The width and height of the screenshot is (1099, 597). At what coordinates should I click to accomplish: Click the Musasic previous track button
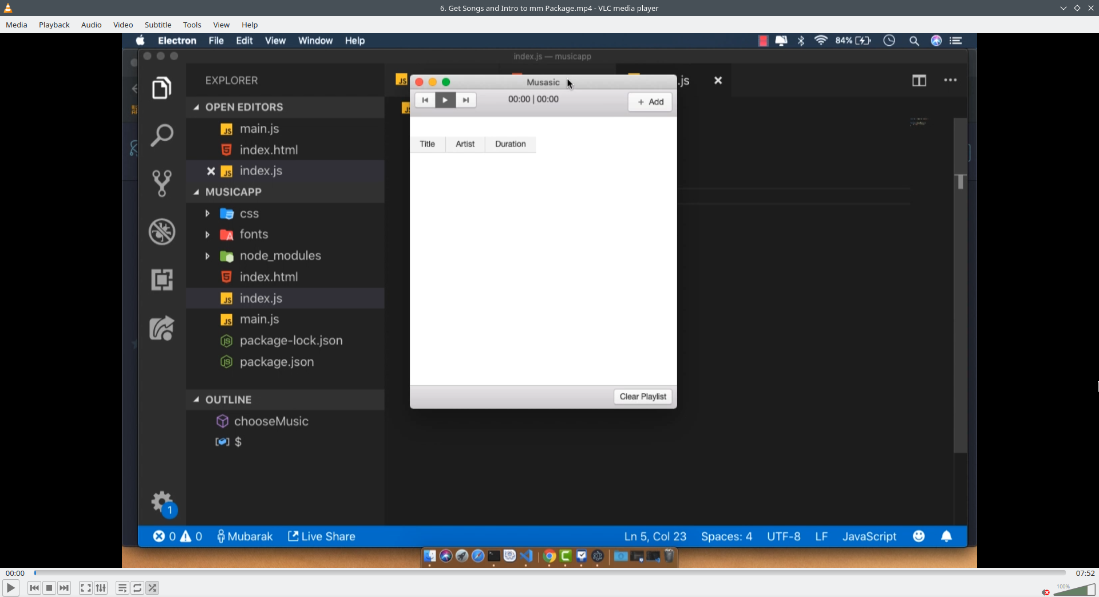point(425,100)
